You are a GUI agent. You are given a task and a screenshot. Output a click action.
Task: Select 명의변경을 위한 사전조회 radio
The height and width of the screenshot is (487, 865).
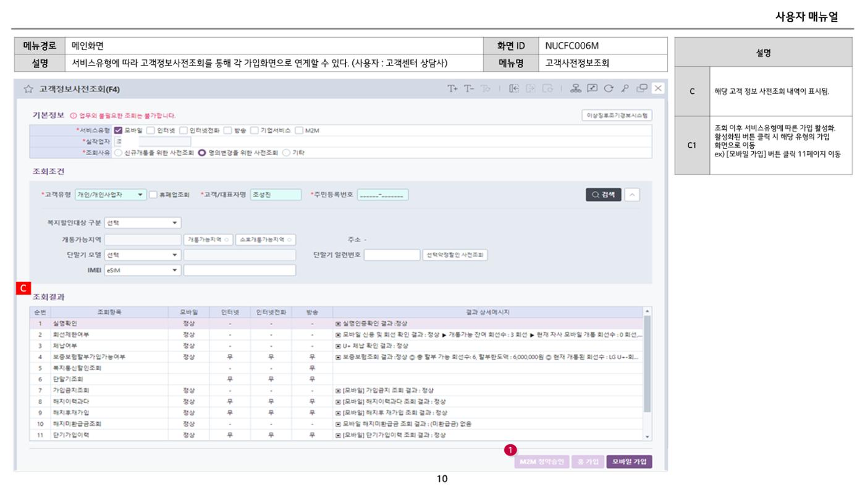pos(201,153)
